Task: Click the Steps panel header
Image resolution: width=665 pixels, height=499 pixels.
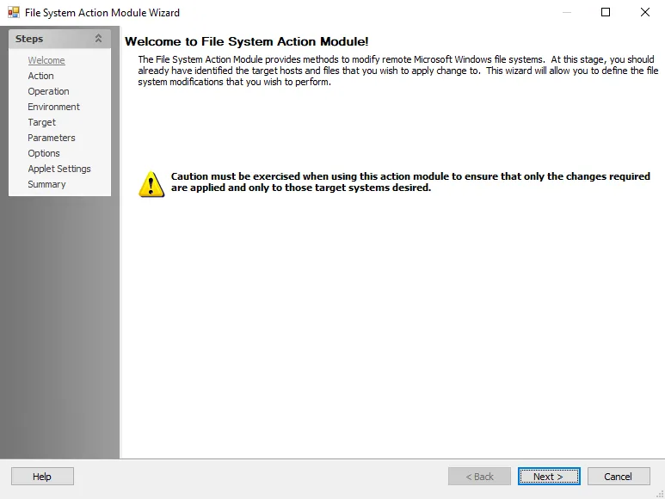Action: (x=60, y=39)
